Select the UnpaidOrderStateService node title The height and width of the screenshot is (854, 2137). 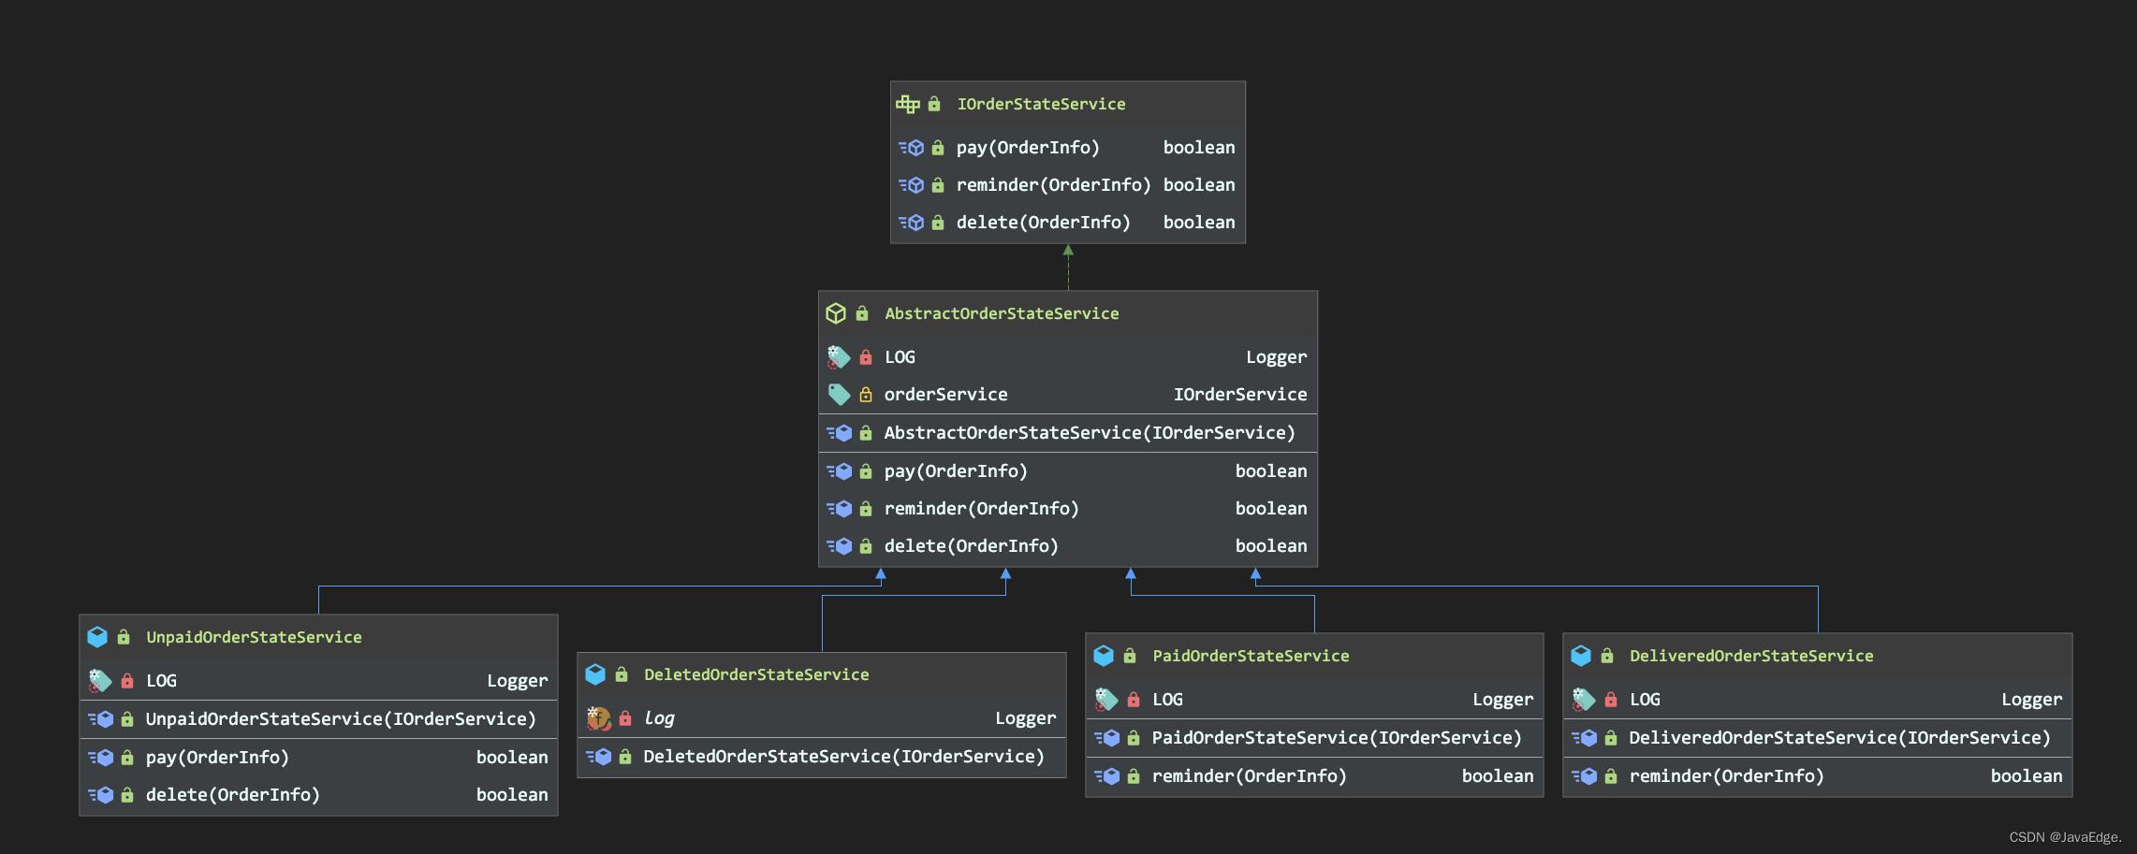[254, 637]
